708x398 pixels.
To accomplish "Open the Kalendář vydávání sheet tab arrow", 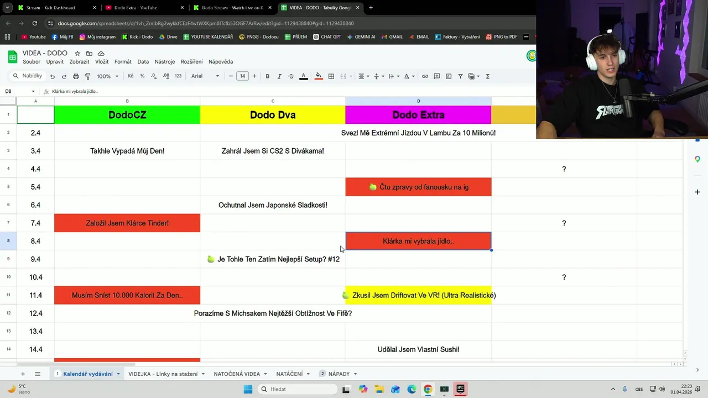I will 118,374.
